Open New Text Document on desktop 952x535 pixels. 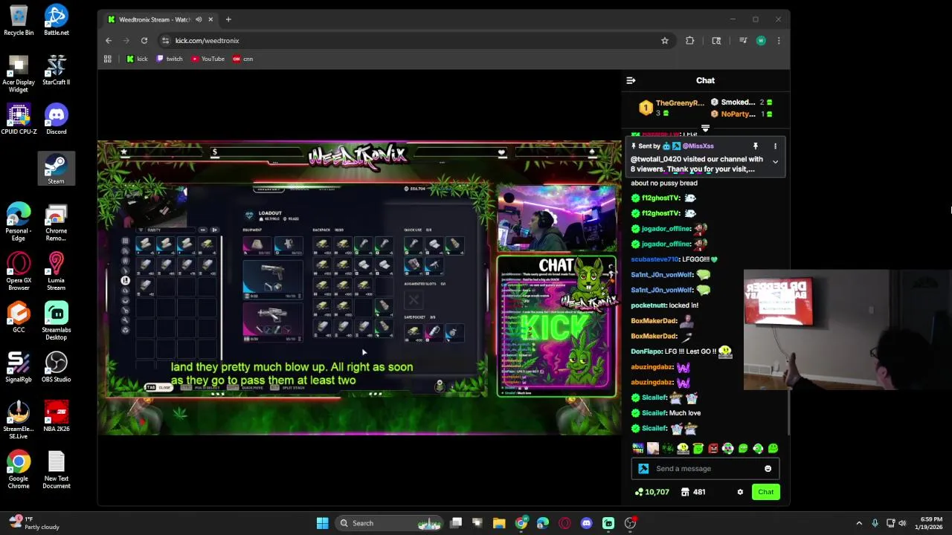[57, 470]
